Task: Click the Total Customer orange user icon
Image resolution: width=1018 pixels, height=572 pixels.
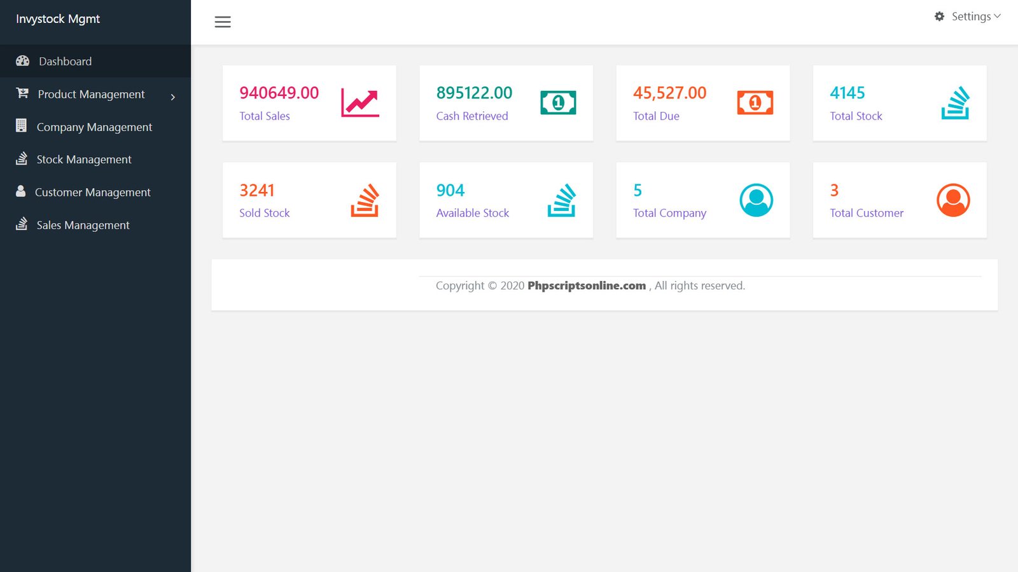Action: (953, 200)
